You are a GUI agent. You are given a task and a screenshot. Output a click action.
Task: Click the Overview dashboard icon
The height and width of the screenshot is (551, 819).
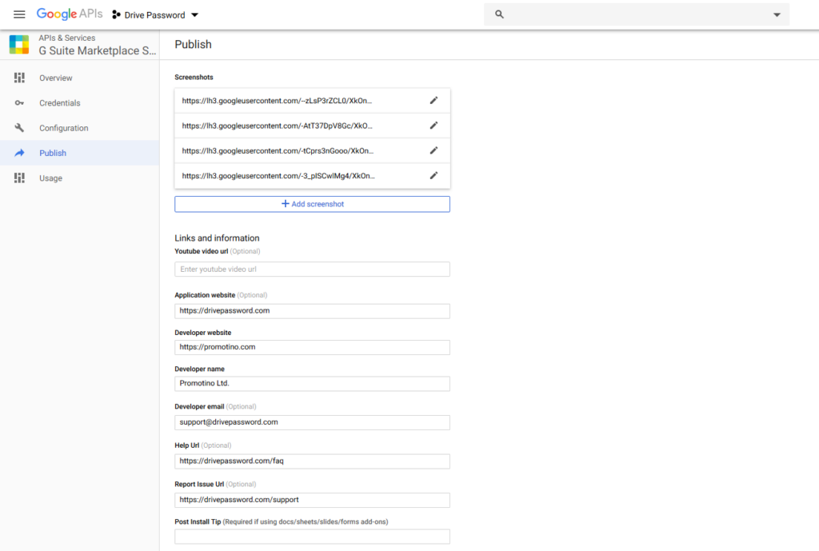click(19, 78)
